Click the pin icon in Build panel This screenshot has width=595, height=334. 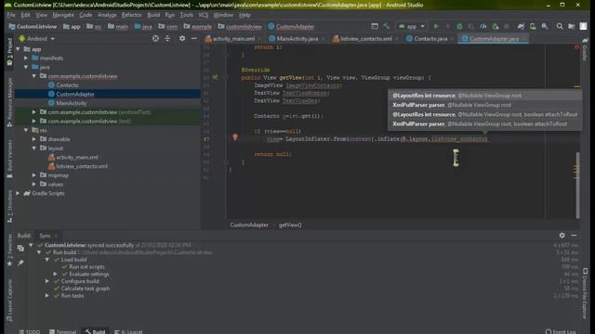(x=20, y=263)
